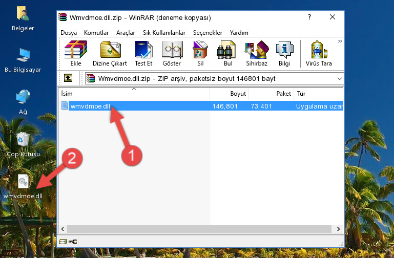Viewport: 394px width, 258px height.
Task: Launch the Sihirbaz (Wizard) tool
Action: click(257, 53)
